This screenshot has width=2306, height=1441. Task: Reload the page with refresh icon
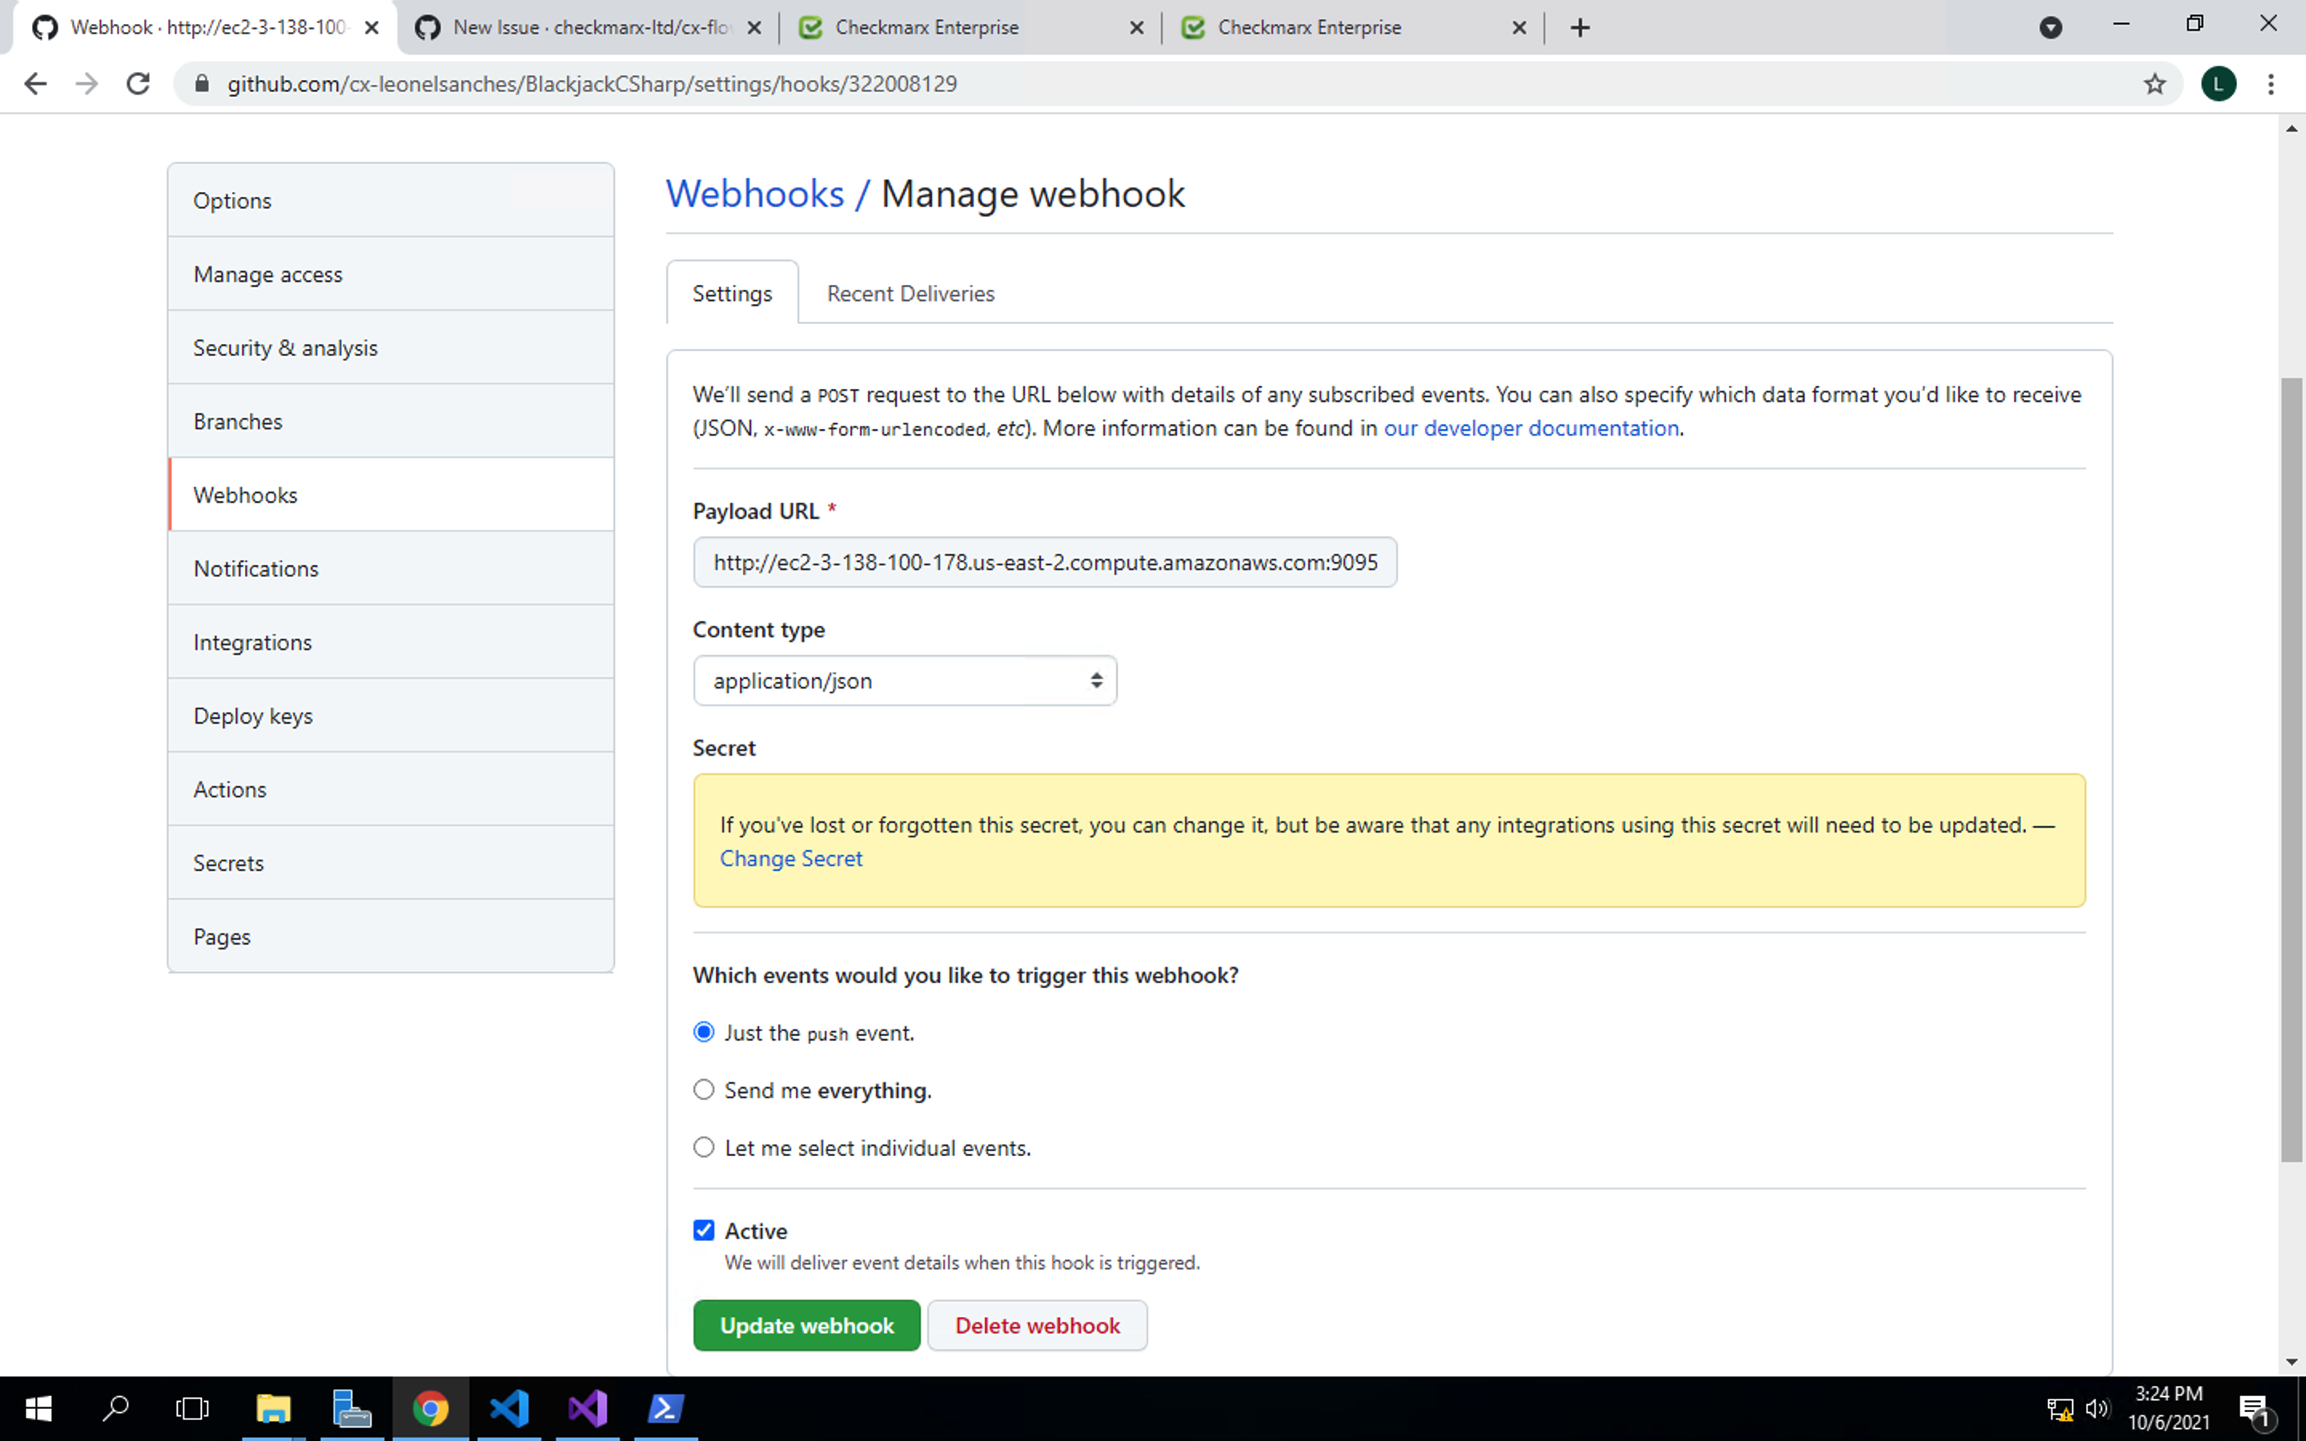(139, 84)
